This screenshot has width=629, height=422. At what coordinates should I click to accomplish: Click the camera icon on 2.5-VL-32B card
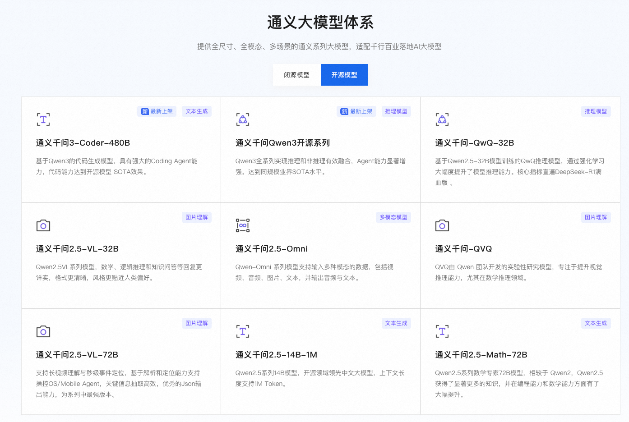[43, 225]
